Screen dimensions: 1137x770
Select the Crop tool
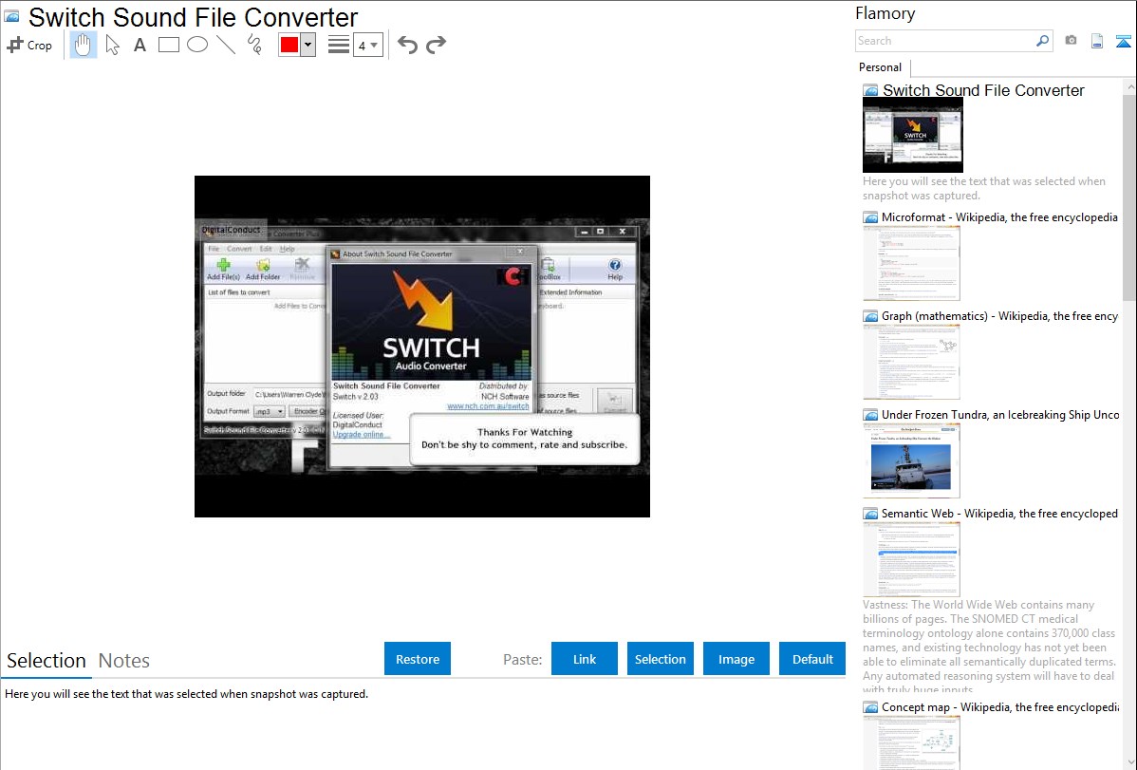[x=29, y=45]
